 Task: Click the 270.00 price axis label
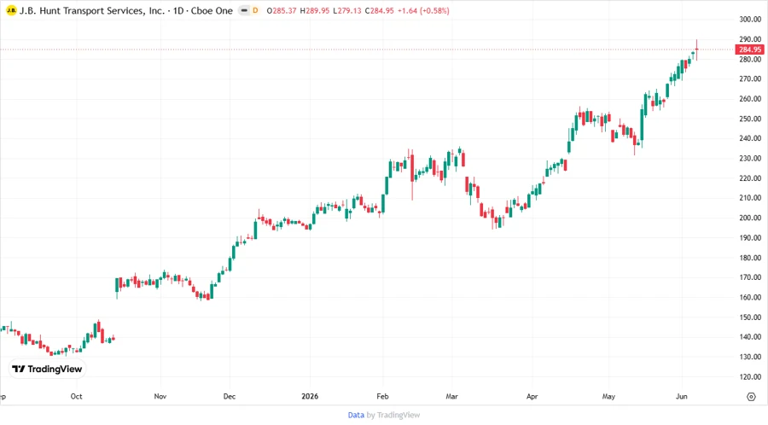pos(750,79)
